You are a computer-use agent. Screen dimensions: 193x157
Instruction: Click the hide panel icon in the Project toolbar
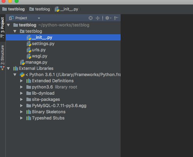(116, 18)
